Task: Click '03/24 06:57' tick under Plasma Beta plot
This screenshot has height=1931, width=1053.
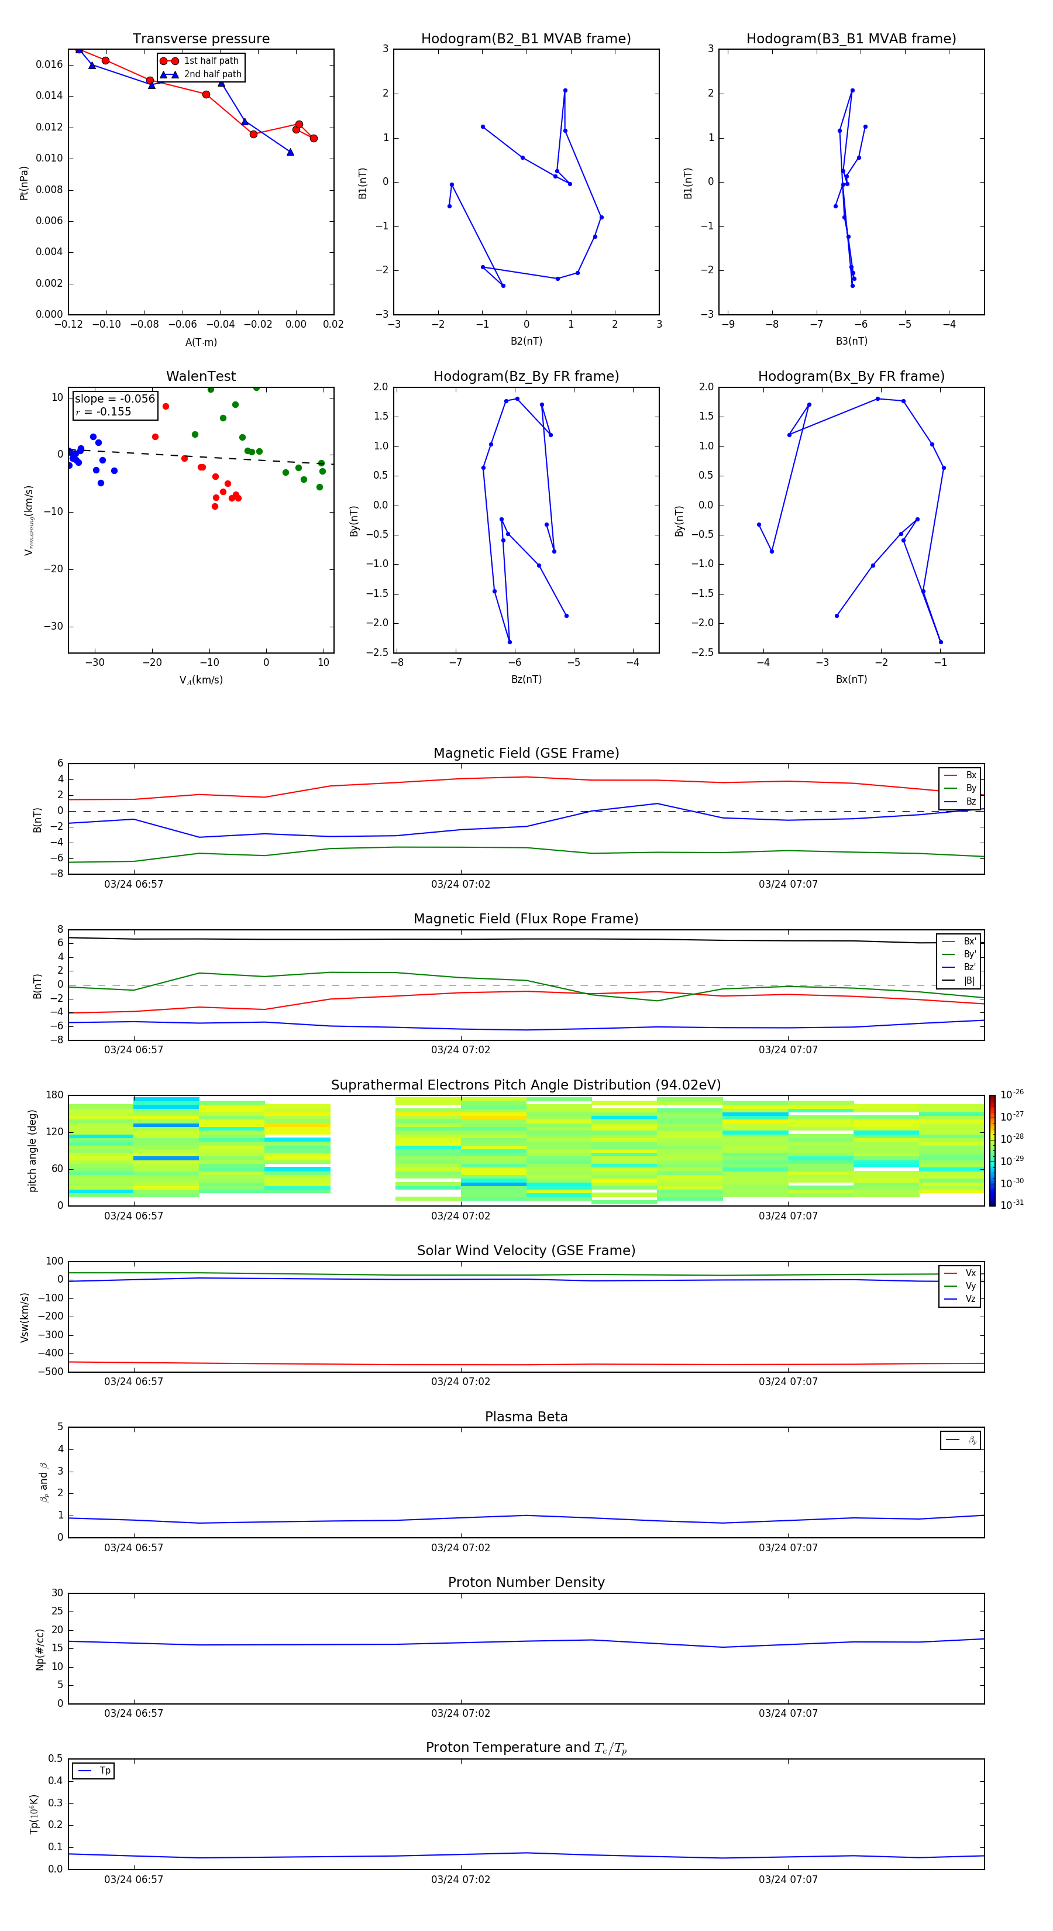Action: 133,1548
